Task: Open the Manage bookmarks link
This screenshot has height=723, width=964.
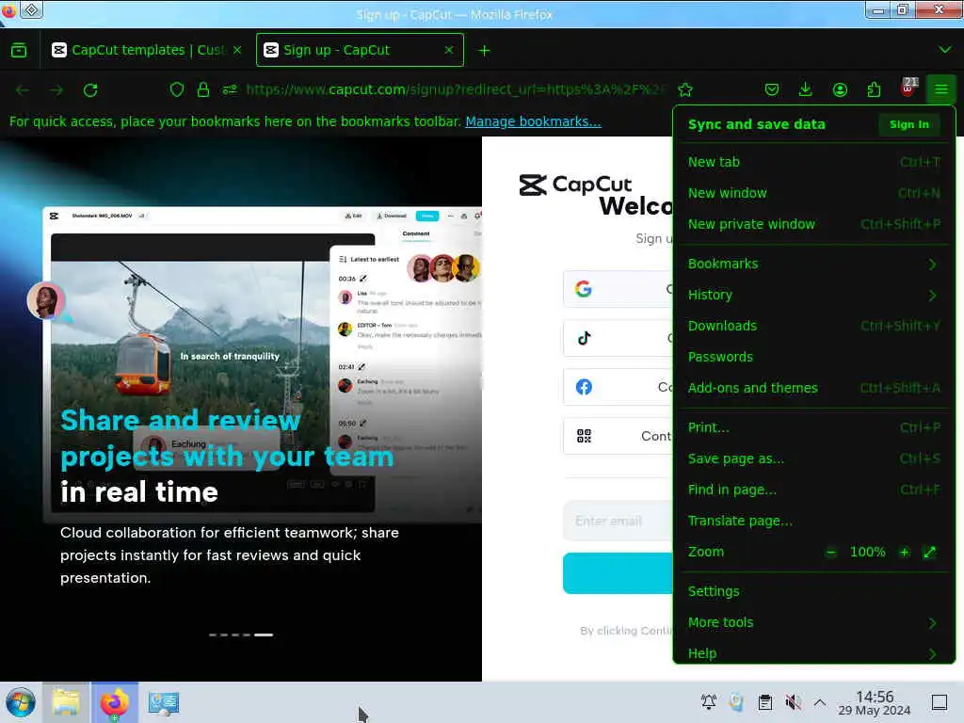Action: coord(533,121)
